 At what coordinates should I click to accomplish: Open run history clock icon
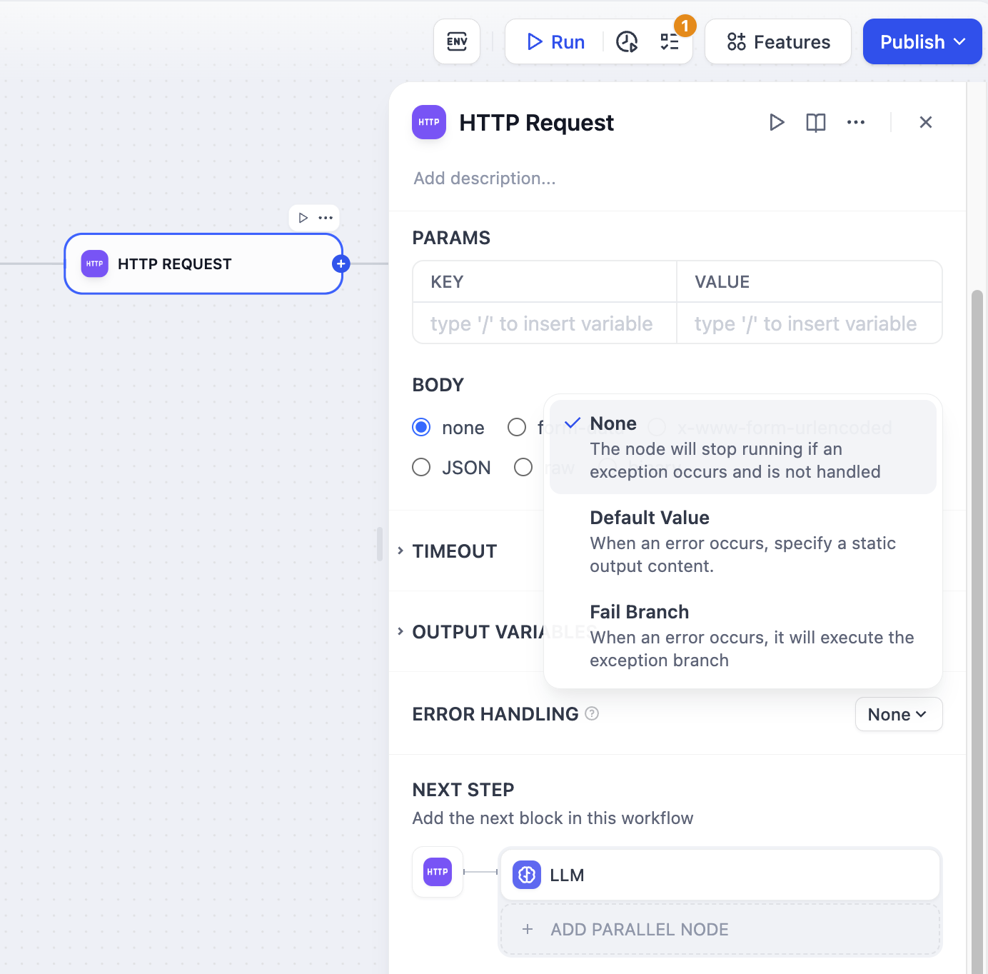(627, 42)
